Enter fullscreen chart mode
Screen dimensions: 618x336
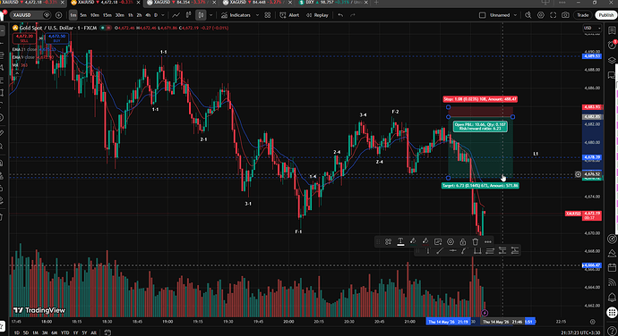(x=553, y=15)
